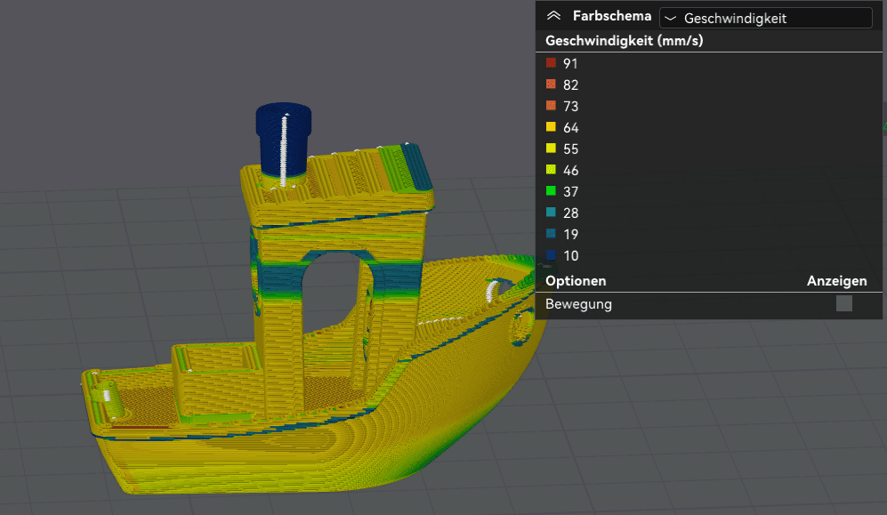This screenshot has height=515, width=887.
Task: Select the legend value 37
Action: (570, 191)
